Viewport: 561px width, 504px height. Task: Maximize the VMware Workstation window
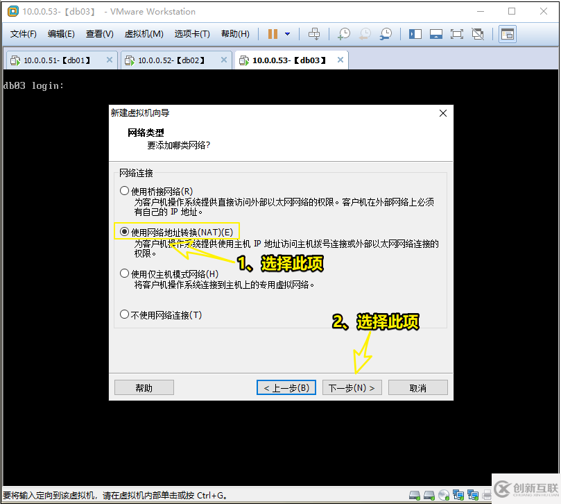point(512,12)
